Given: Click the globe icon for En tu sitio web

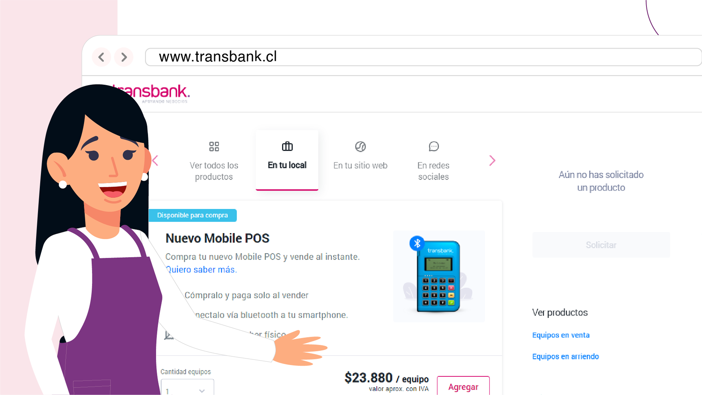Looking at the screenshot, I should tap(361, 147).
